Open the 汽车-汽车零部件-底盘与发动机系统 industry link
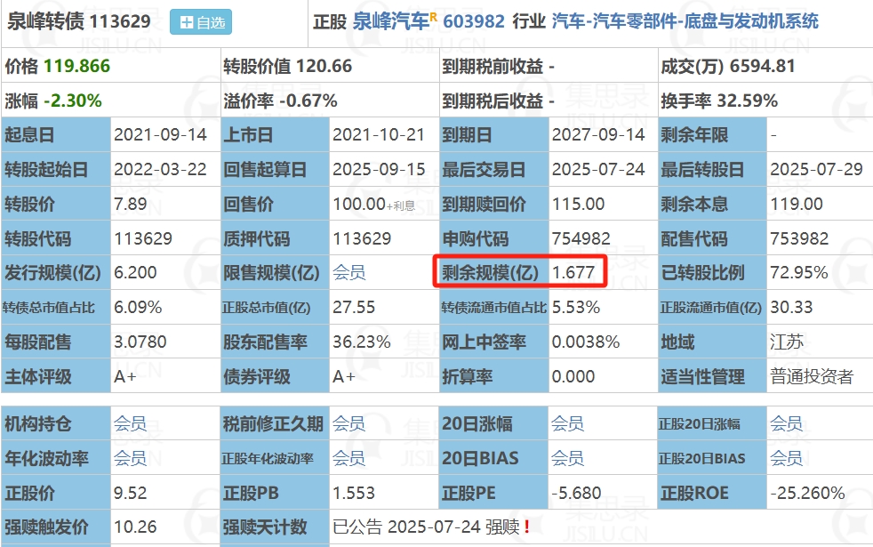873x547 pixels. [685, 21]
